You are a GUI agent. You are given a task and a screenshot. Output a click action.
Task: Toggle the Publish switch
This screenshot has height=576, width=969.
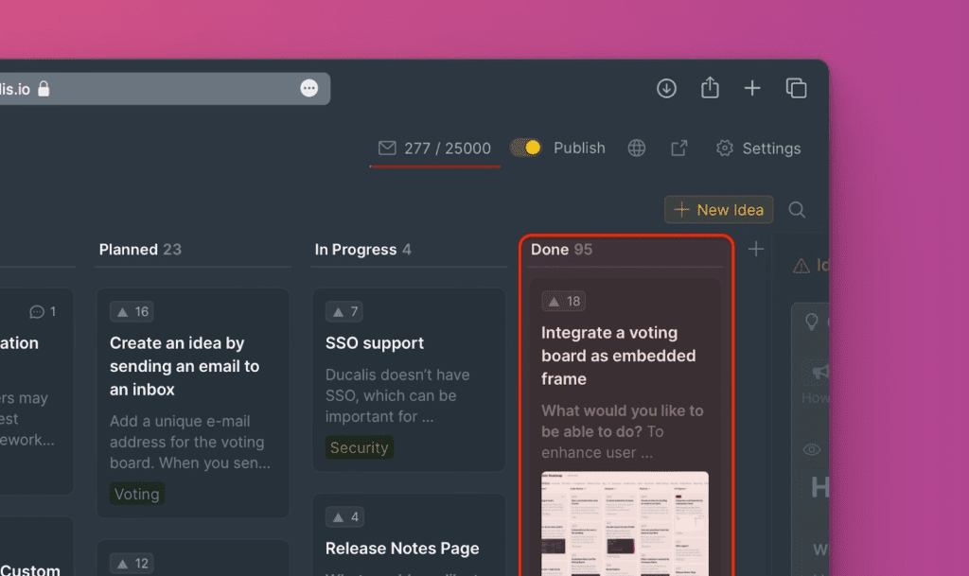coord(525,148)
